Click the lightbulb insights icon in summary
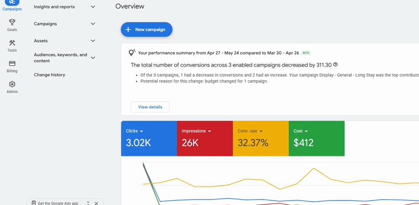This screenshot has width=419, height=205. 132,52
